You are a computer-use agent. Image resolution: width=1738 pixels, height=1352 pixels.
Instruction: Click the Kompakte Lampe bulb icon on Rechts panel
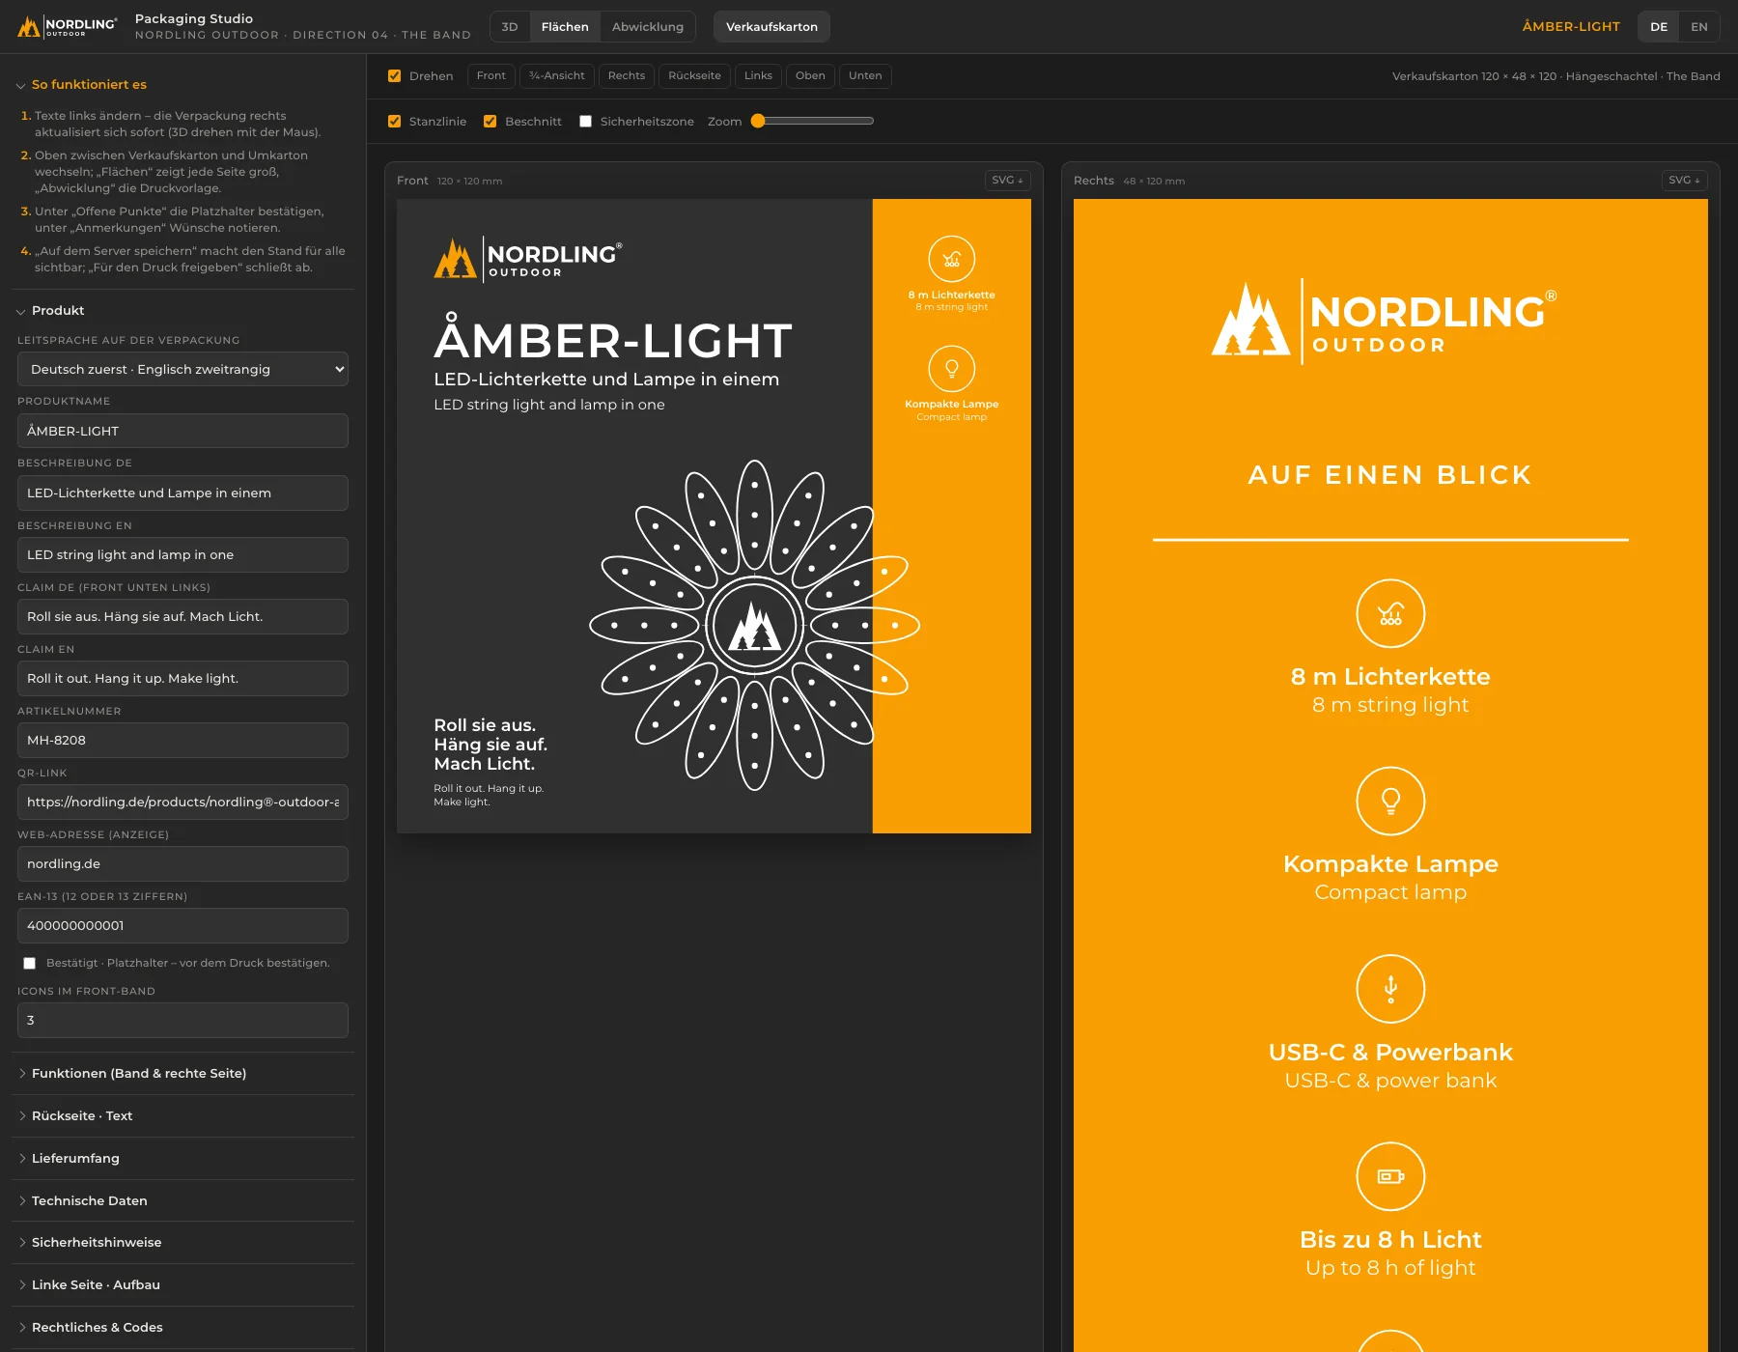click(x=1390, y=801)
